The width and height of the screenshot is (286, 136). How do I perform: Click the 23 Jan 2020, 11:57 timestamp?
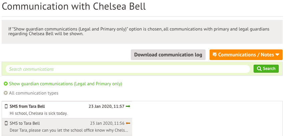[x=106, y=106]
